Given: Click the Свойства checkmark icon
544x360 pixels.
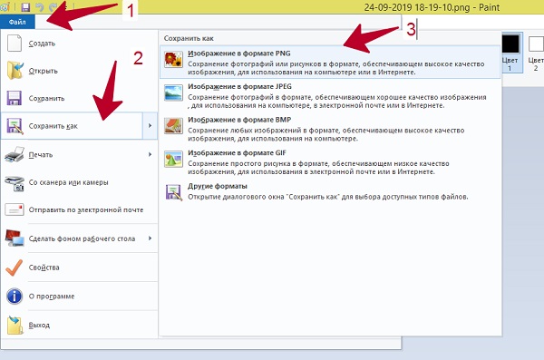Looking at the screenshot, I should pos(15,268).
